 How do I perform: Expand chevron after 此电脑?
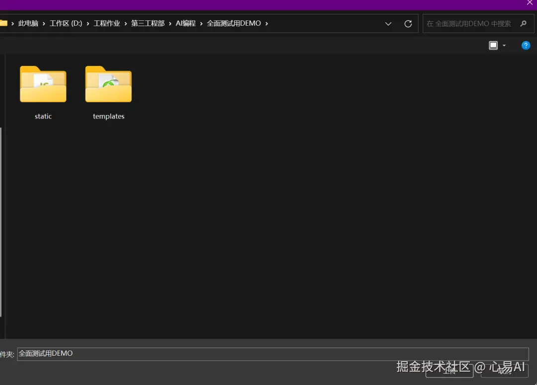coord(44,24)
